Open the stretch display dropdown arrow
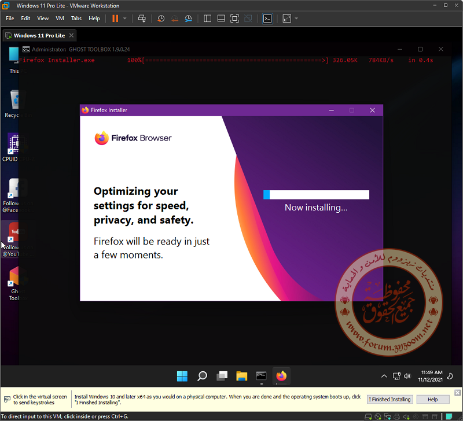Viewport: 463px width, 421px height. [296, 19]
